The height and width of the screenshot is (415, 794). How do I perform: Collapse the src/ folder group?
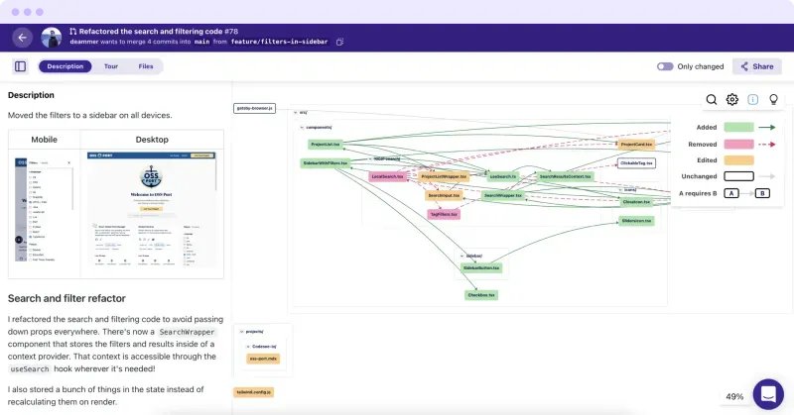(x=296, y=112)
